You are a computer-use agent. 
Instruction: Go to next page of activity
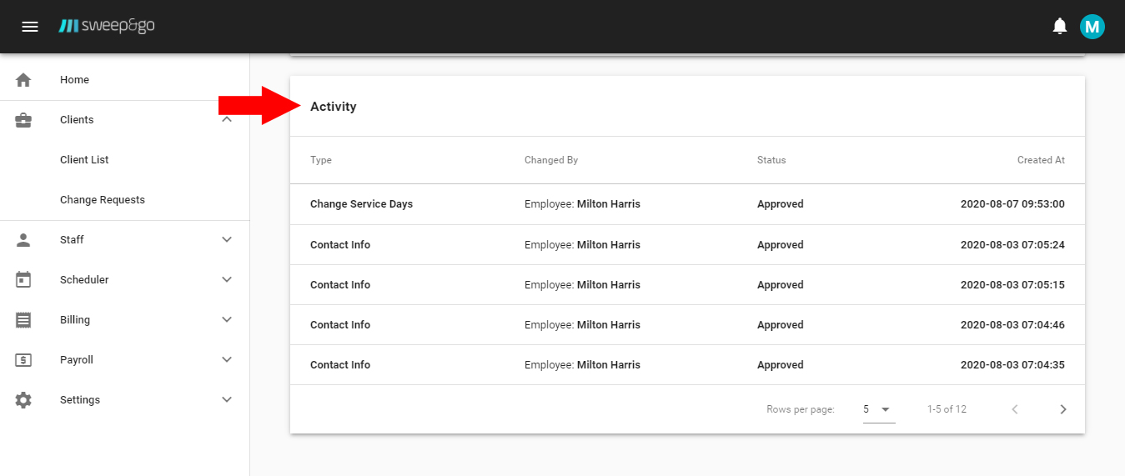[x=1062, y=409]
